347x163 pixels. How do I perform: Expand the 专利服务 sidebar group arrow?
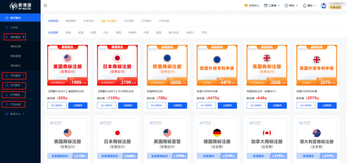point(24,76)
